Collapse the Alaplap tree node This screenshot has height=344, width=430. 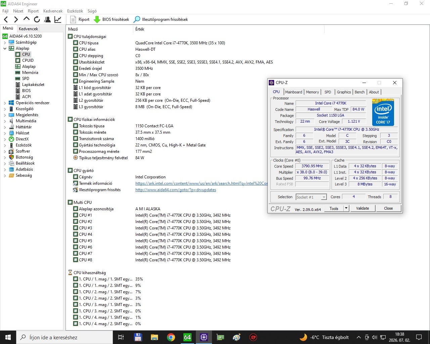5,48
